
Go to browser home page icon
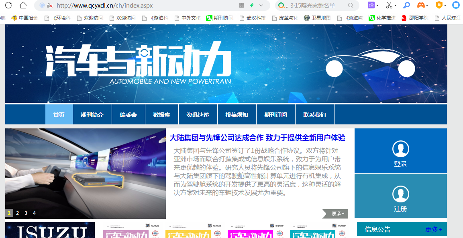[x=23, y=6]
